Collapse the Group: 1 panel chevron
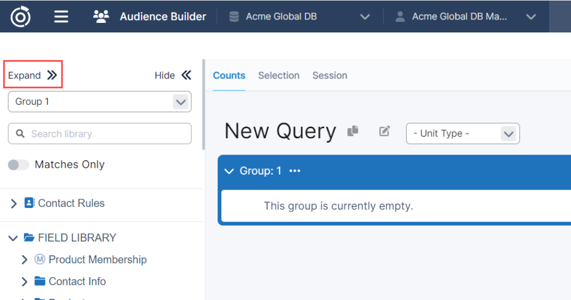This screenshot has height=300, width=571. pyautogui.click(x=228, y=171)
